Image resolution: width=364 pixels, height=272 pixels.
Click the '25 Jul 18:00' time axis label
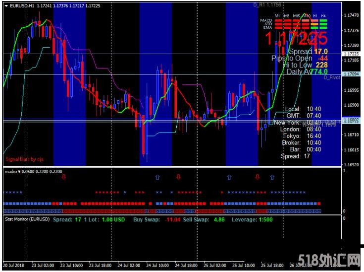tap(272, 265)
